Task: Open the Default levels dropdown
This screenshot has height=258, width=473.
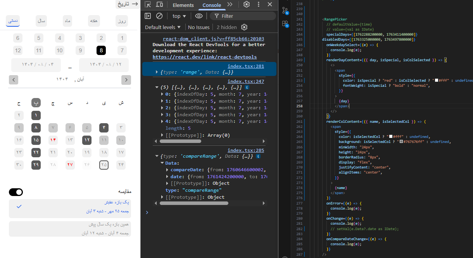Action: [163, 27]
